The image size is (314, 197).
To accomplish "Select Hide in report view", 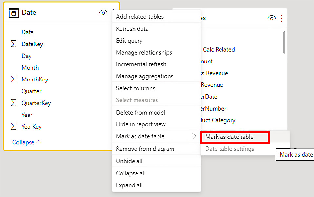I will point(141,124).
